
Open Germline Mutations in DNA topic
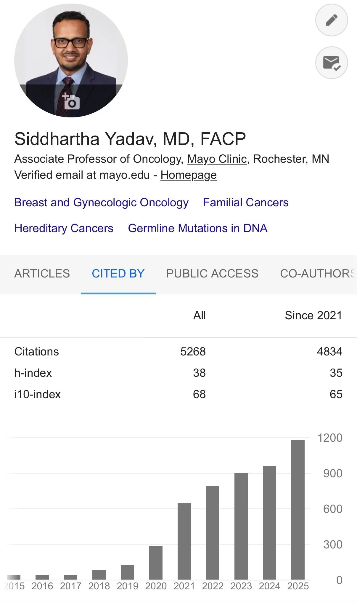point(197,228)
